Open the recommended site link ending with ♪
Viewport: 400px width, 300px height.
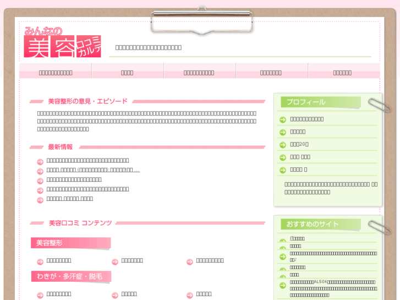[333, 257]
